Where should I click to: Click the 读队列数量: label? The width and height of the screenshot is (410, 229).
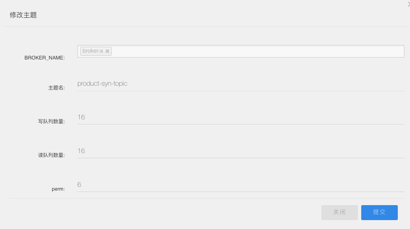pyautogui.click(x=52, y=155)
